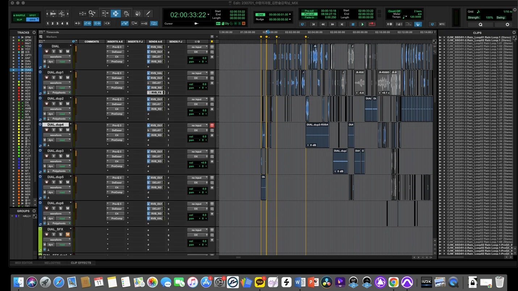Image resolution: width=518 pixels, height=291 pixels.
Task: Click the horizontal zoom arrows button
Action: coord(83,14)
